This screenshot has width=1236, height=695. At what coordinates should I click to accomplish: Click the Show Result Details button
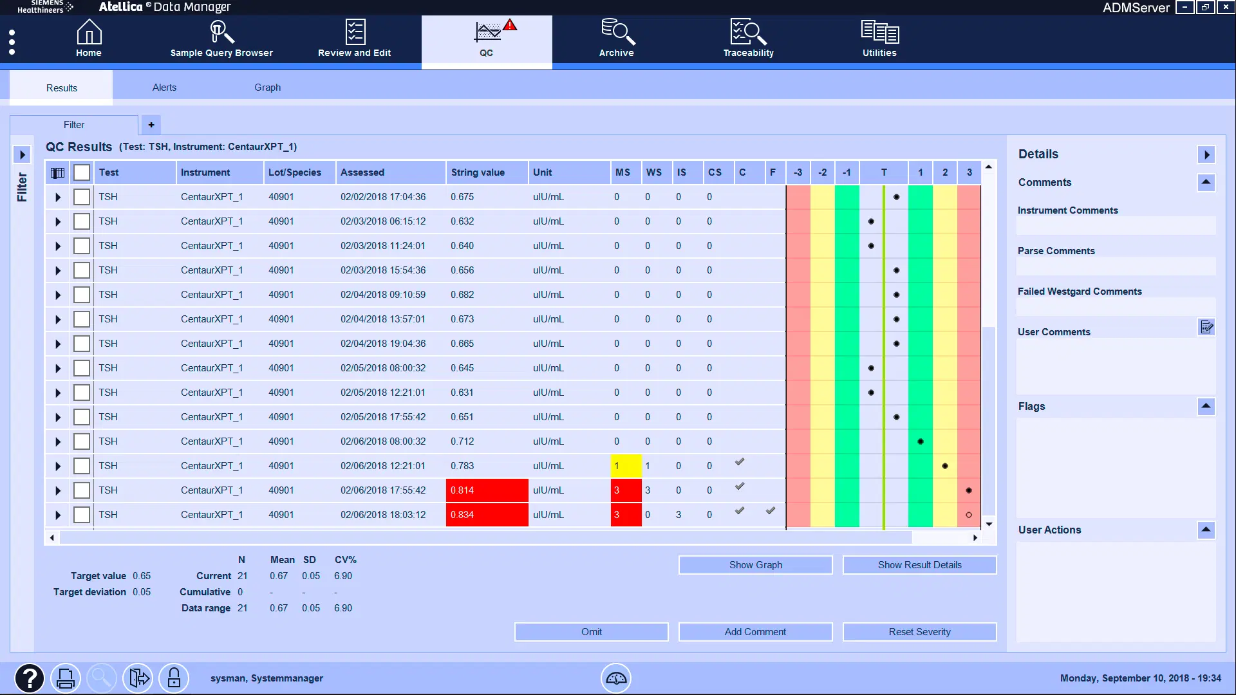click(x=919, y=564)
